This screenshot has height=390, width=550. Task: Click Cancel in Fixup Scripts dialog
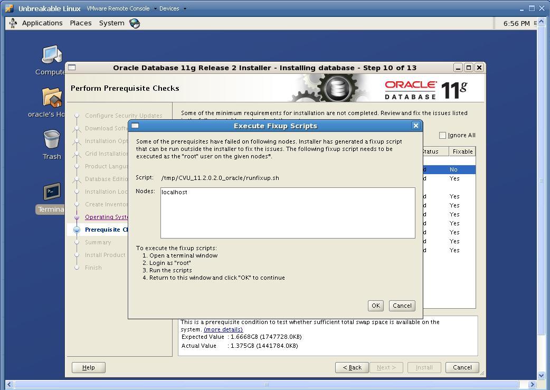click(402, 306)
